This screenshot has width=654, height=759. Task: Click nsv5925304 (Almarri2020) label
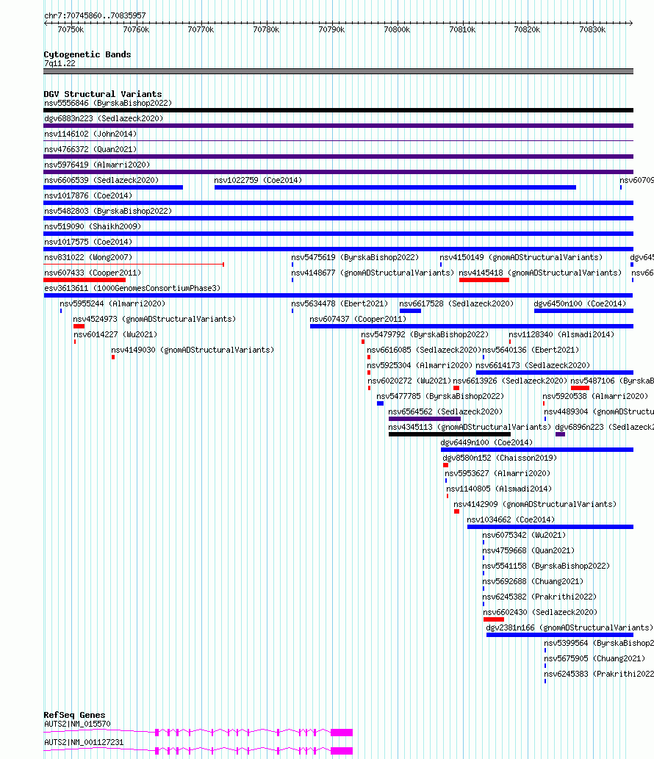tap(419, 367)
